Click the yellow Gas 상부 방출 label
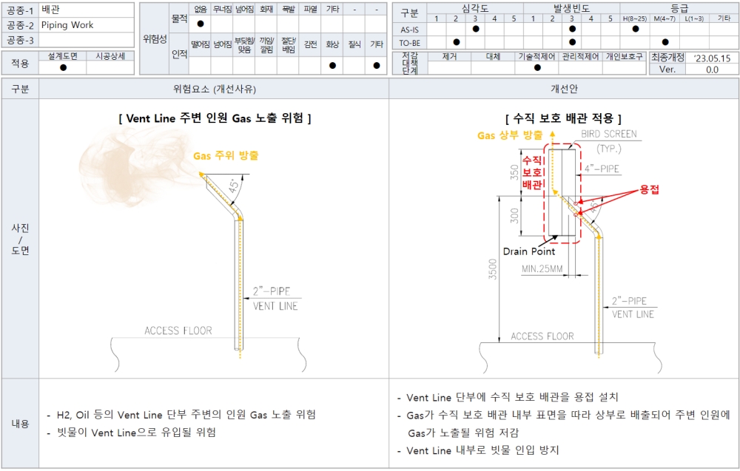740x471 pixels. pos(509,135)
